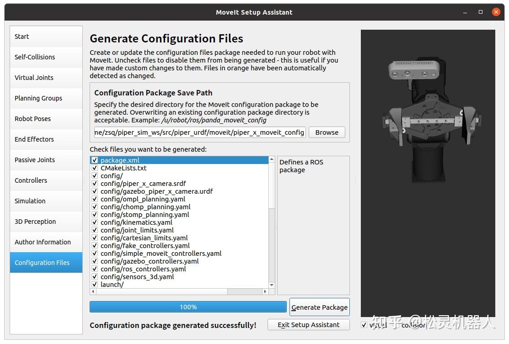Image resolution: width=509 pixels, height=344 pixels.
Task: Maximize the MoveIt Setup Assistant window
Action: (481, 12)
